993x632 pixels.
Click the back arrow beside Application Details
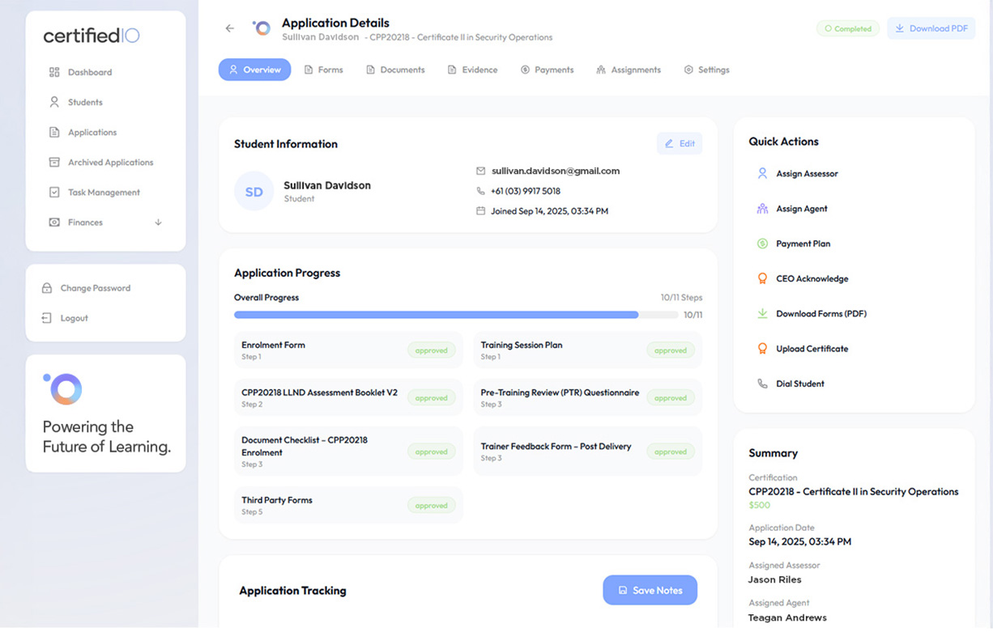230,28
